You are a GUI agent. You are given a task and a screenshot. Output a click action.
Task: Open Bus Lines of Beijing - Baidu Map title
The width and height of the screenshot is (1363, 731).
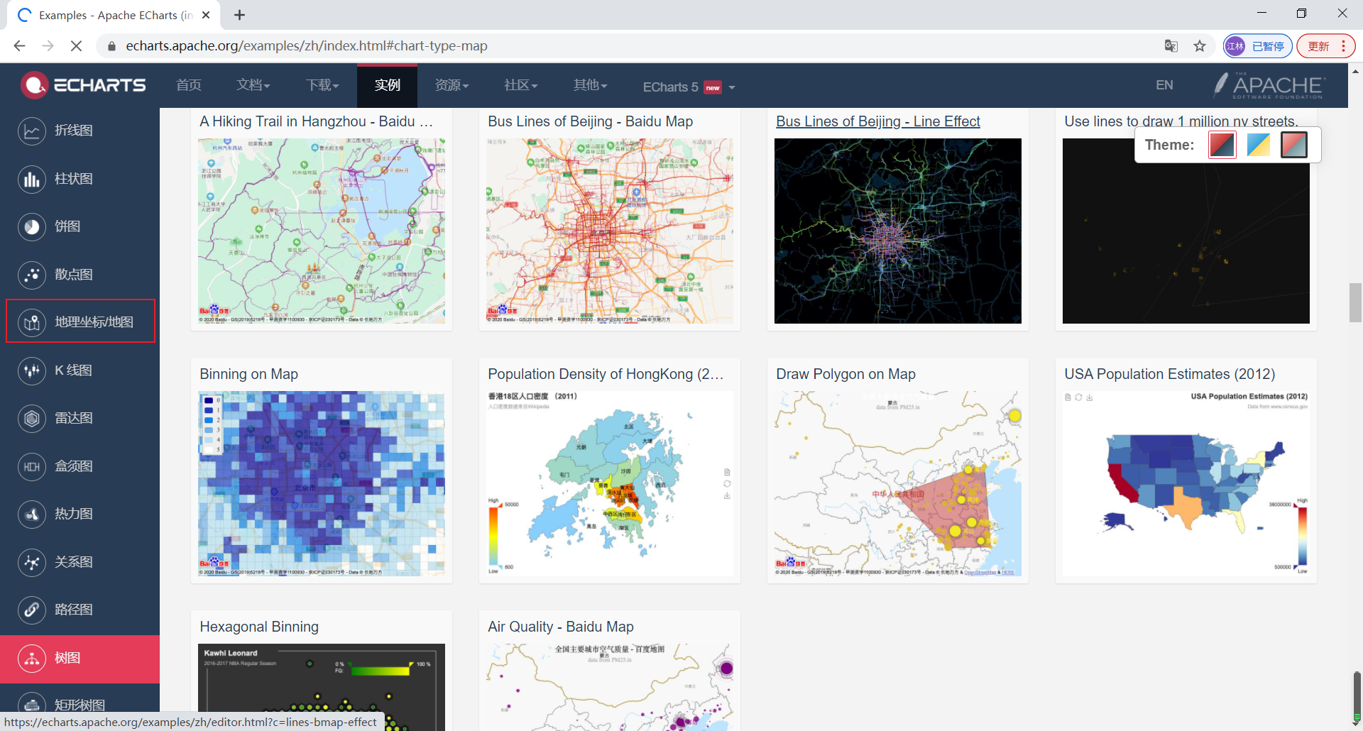[x=590, y=121]
